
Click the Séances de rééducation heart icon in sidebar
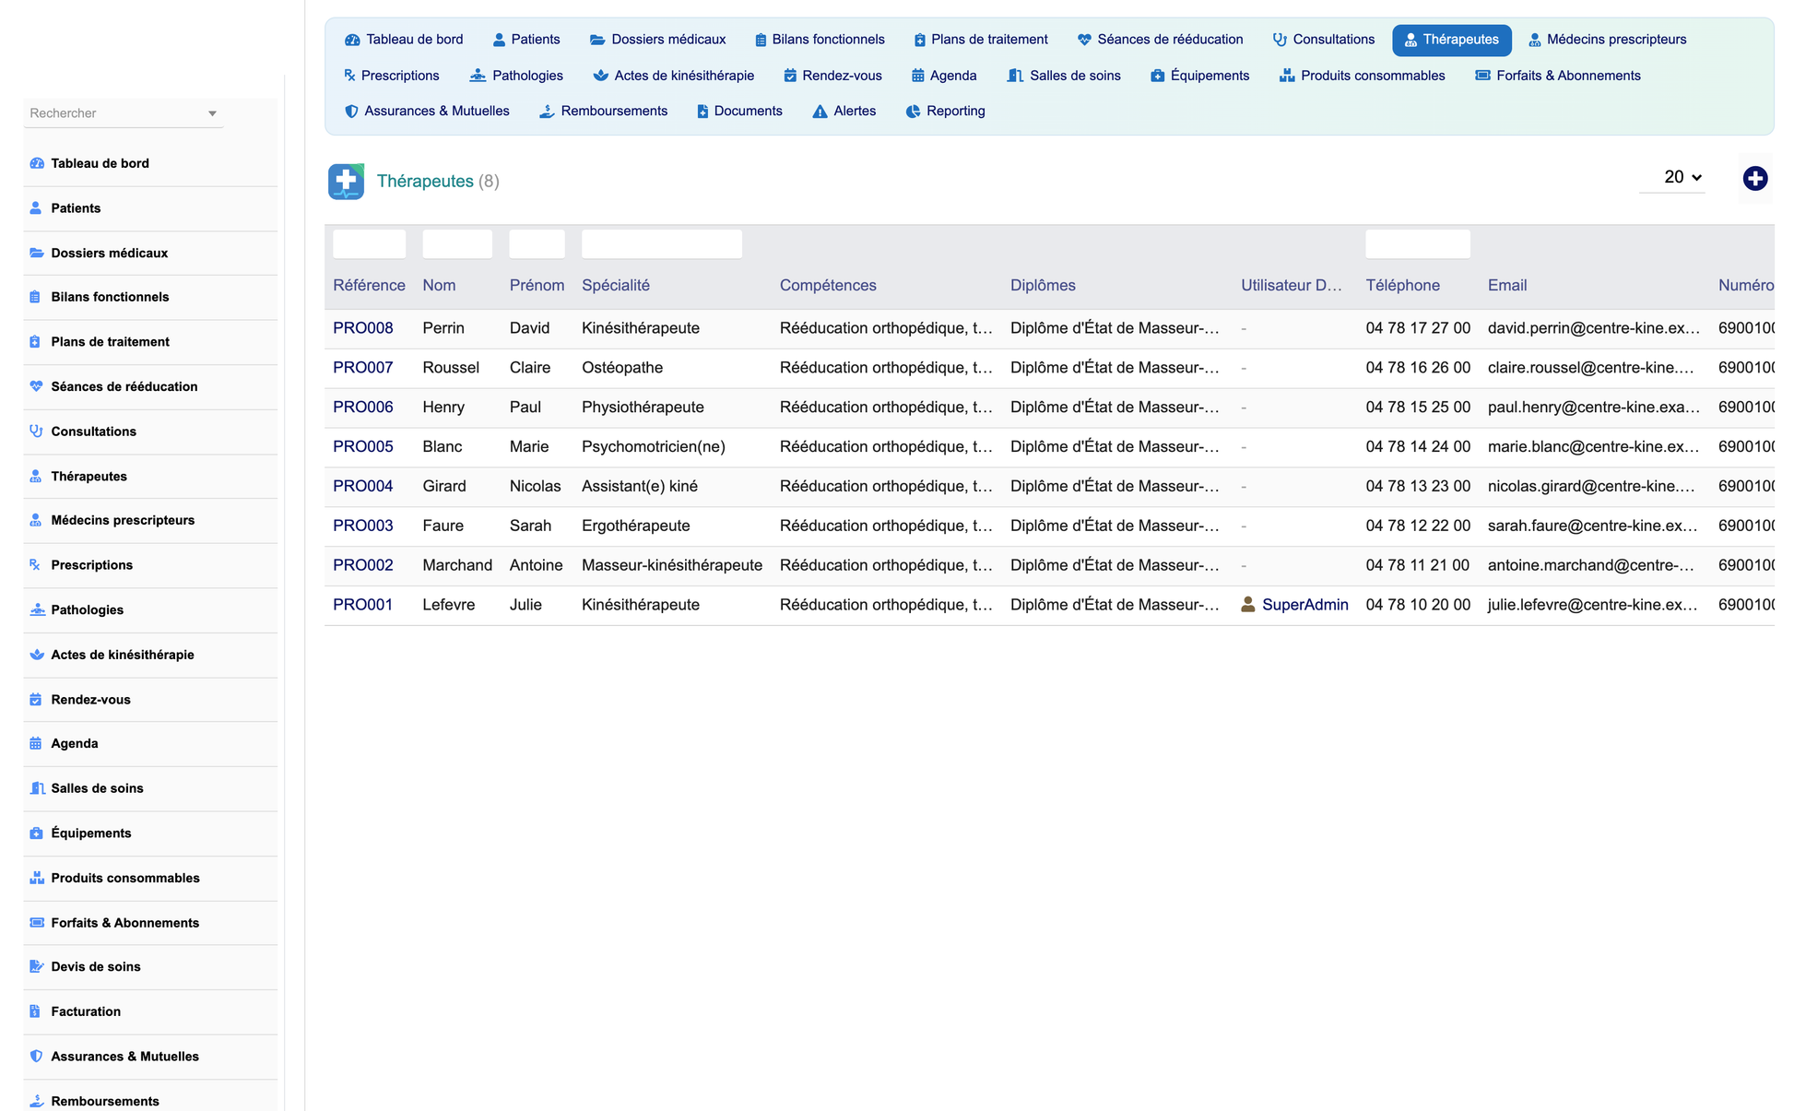[36, 386]
